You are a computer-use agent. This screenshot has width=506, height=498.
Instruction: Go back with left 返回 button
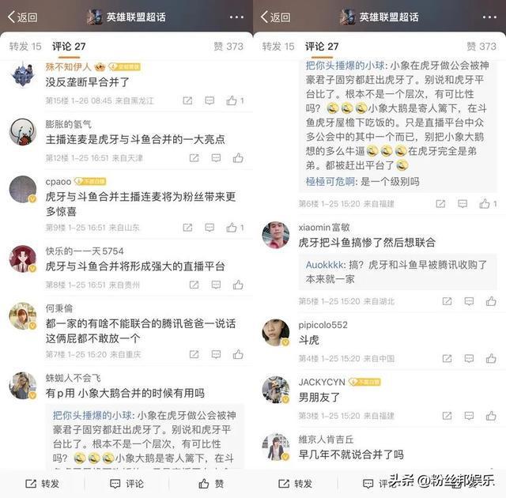click(x=22, y=17)
